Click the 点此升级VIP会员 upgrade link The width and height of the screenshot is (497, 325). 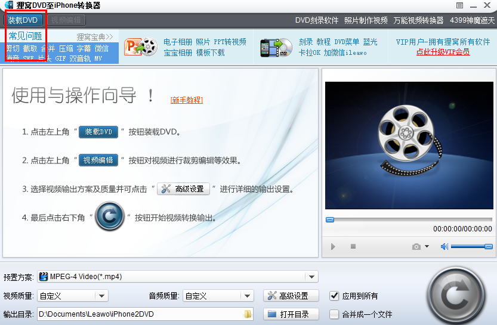tap(443, 52)
